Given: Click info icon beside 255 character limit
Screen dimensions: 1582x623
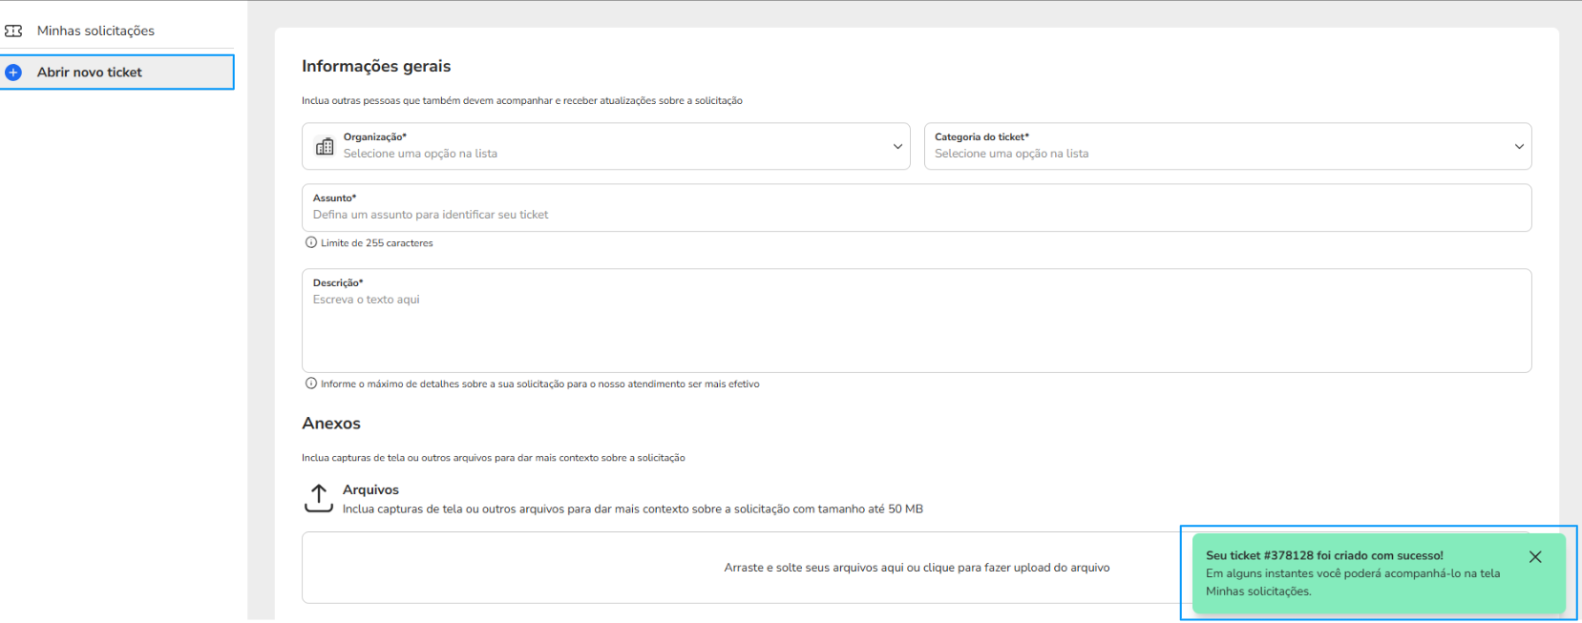Looking at the screenshot, I should 310,242.
